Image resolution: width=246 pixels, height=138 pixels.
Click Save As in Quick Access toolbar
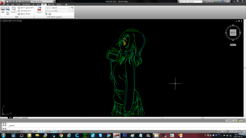click(x=17, y=2)
